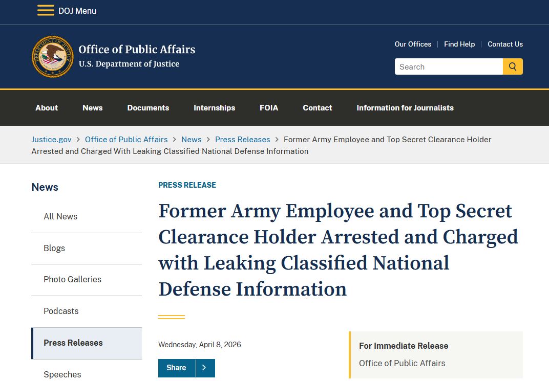Expand the Share button arrow

click(x=204, y=368)
